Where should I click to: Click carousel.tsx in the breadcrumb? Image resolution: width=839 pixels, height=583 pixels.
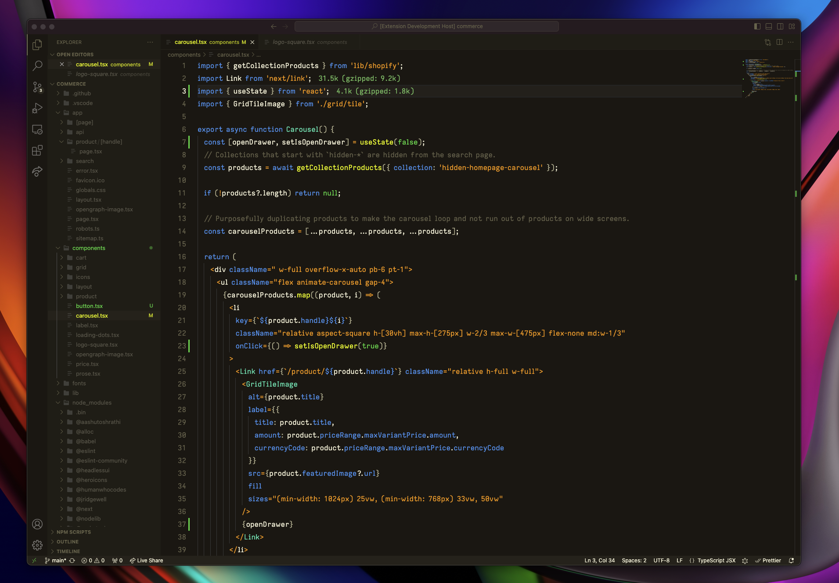233,55
